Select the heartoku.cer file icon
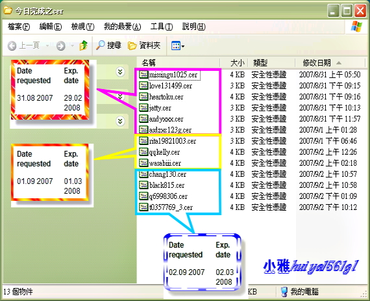The width and height of the screenshot is (370, 301). coord(143,97)
